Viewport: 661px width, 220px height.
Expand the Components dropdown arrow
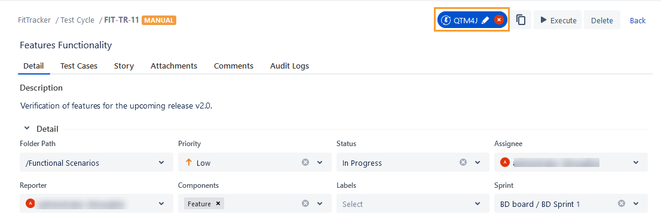[320, 203]
